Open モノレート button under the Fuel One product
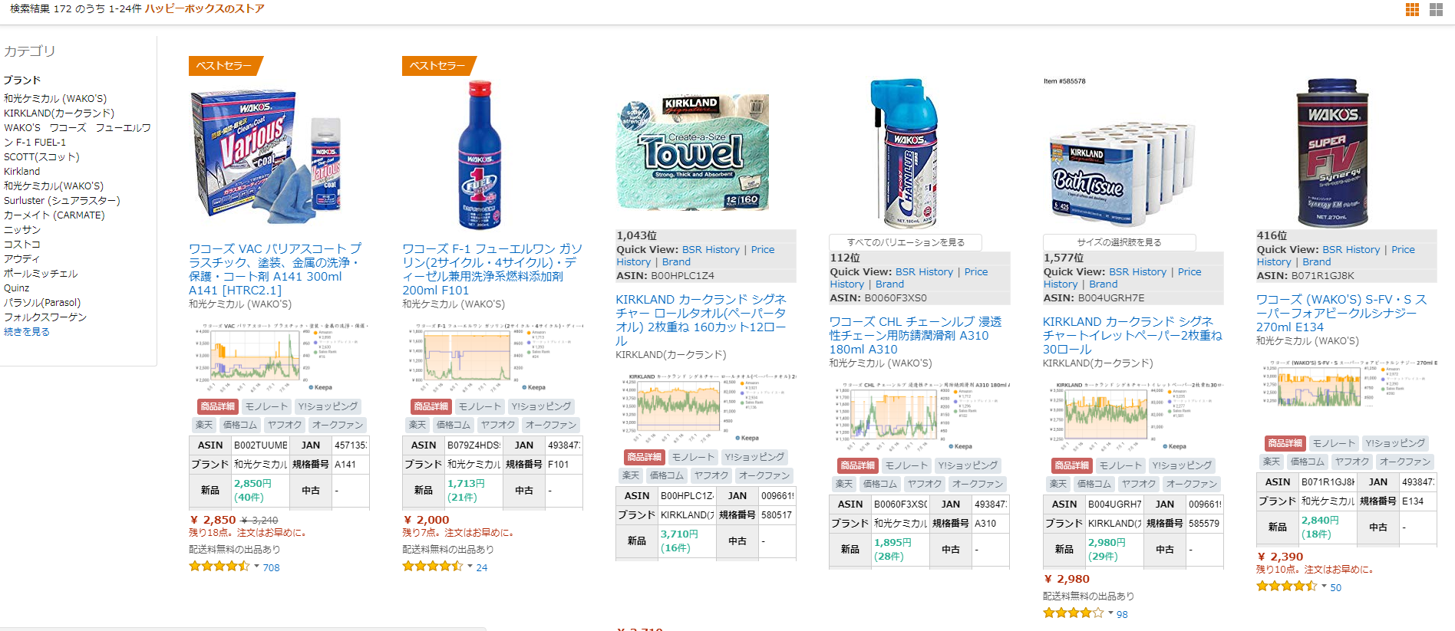This screenshot has height=631, width=1455. click(x=480, y=406)
